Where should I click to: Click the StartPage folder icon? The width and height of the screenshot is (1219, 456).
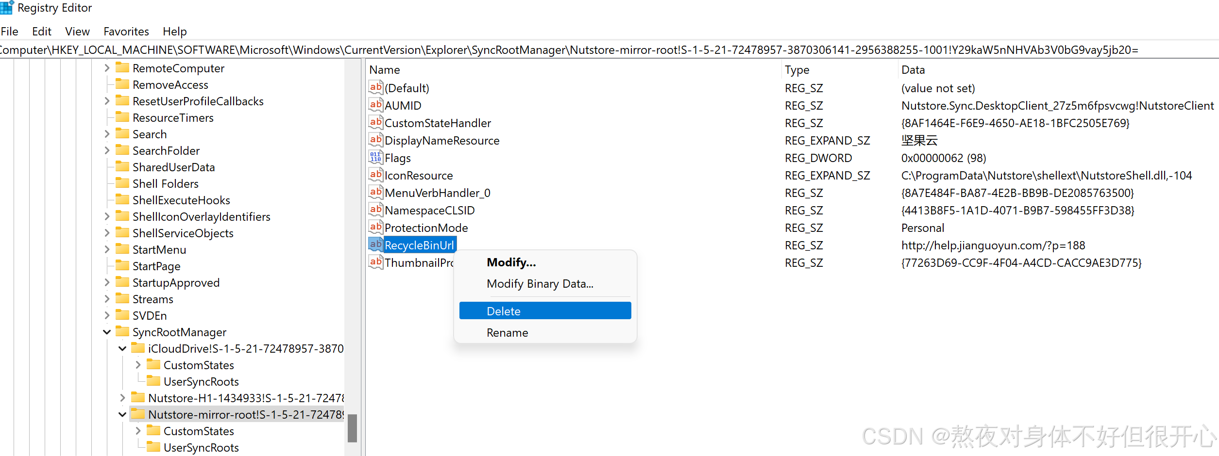pos(122,265)
